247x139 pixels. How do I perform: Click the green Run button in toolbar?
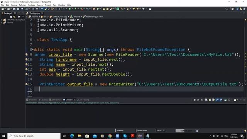click(x=70, y=9)
